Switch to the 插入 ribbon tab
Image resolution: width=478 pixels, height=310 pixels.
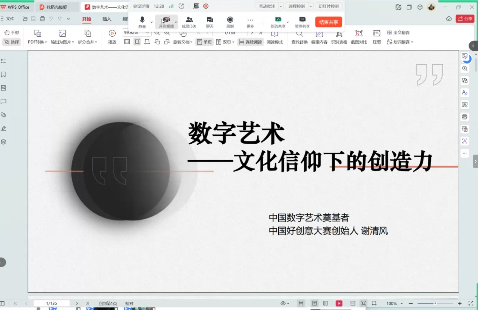pyautogui.click(x=107, y=19)
